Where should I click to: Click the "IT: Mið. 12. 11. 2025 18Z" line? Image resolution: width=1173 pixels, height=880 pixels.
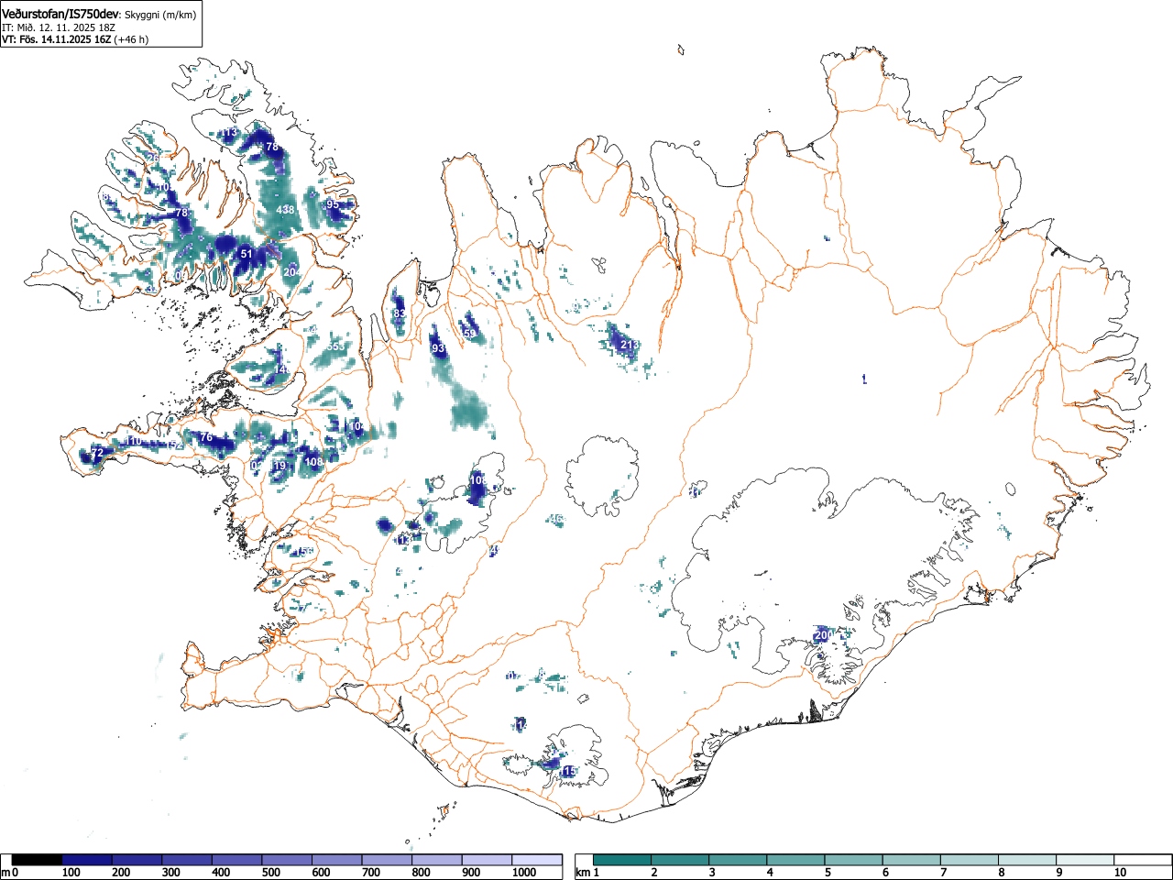(x=59, y=27)
